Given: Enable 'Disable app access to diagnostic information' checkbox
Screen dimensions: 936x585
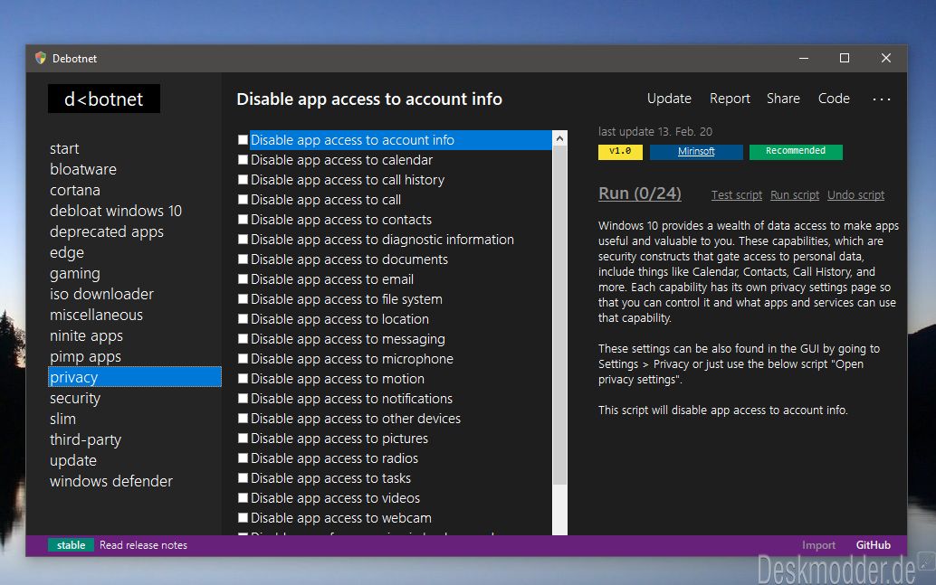Looking at the screenshot, I should coord(243,239).
